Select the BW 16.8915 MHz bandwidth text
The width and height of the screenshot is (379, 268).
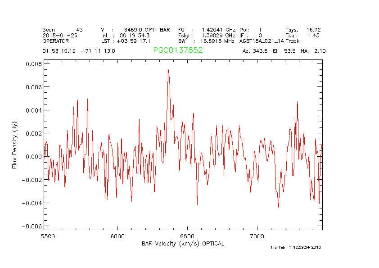[206, 41]
